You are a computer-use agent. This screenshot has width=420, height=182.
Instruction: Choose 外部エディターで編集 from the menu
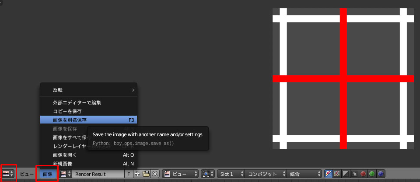[x=89, y=103]
